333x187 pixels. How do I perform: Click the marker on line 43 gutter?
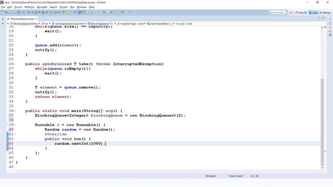pos(8,143)
